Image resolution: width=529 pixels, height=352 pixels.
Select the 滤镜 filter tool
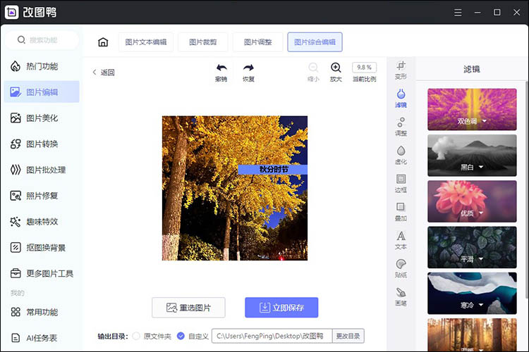pyautogui.click(x=401, y=99)
